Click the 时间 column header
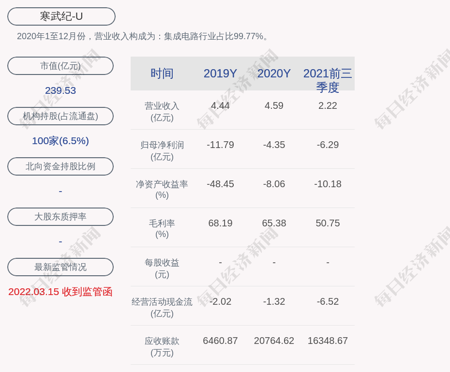This screenshot has width=450, height=372. 162,74
